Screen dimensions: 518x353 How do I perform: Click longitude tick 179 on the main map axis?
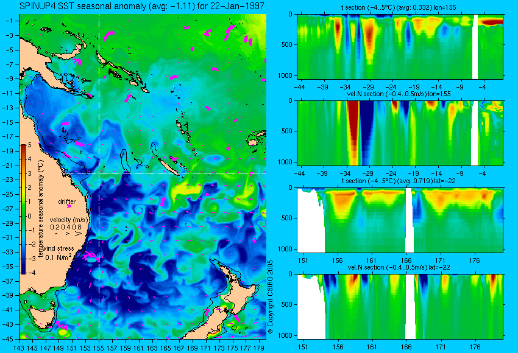click(258, 348)
